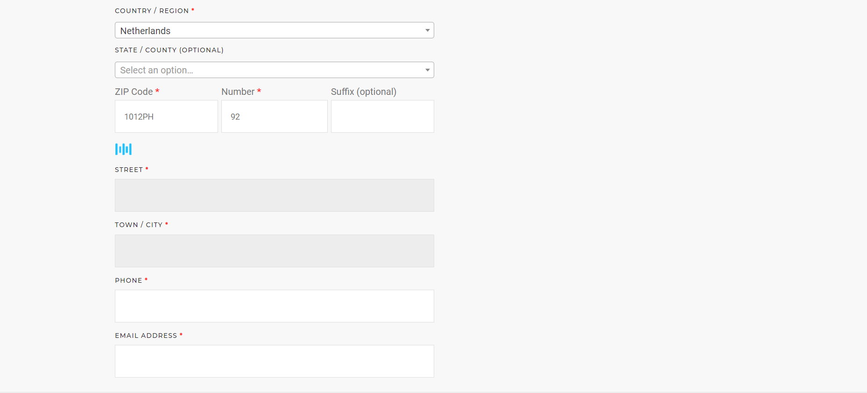Image resolution: width=867 pixels, height=393 pixels.
Task: Select the greyed-out Street input box
Action: (274, 195)
